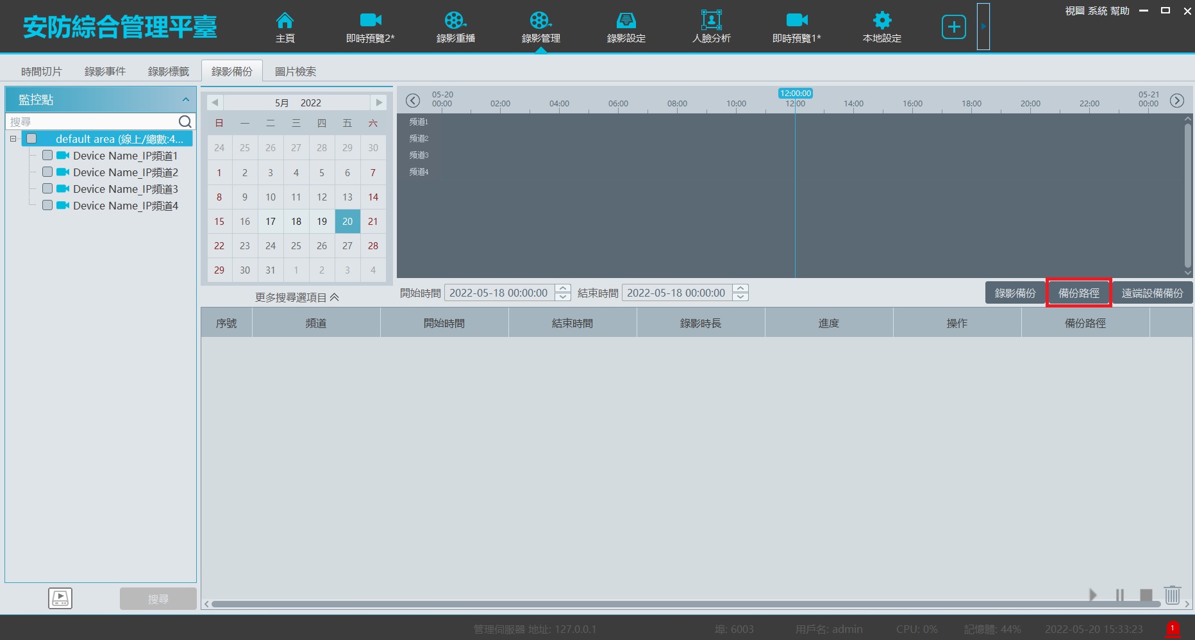This screenshot has height=640, width=1195.
Task: Increase 結束時間 with up spinner
Action: [x=740, y=288]
